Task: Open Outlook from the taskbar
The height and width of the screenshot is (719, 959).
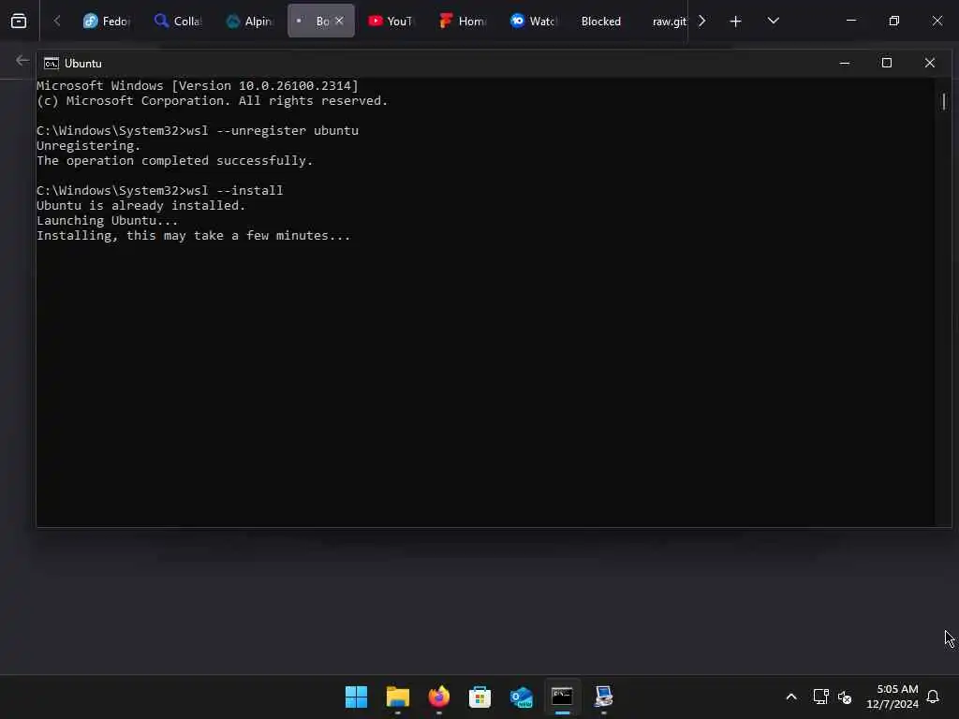Action: pyautogui.click(x=521, y=697)
